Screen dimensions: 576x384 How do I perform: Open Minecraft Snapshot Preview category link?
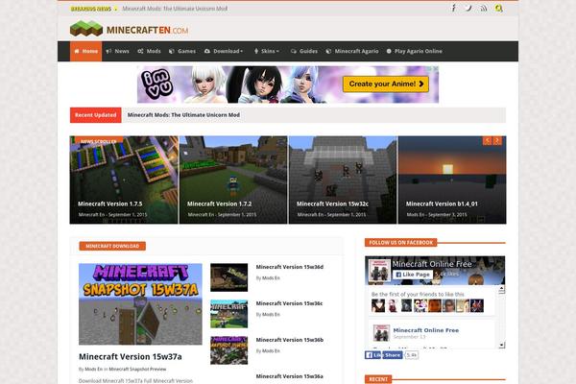pyautogui.click(x=137, y=369)
